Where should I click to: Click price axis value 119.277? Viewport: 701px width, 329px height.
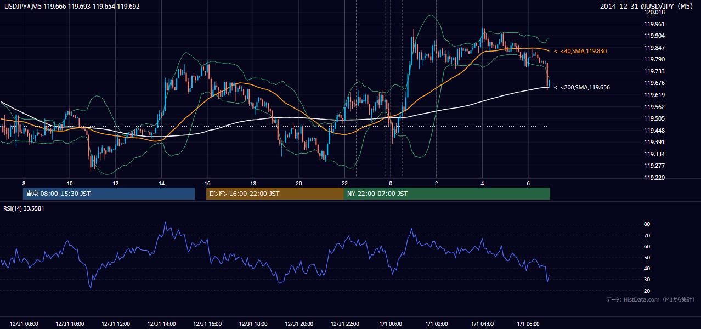click(x=654, y=166)
